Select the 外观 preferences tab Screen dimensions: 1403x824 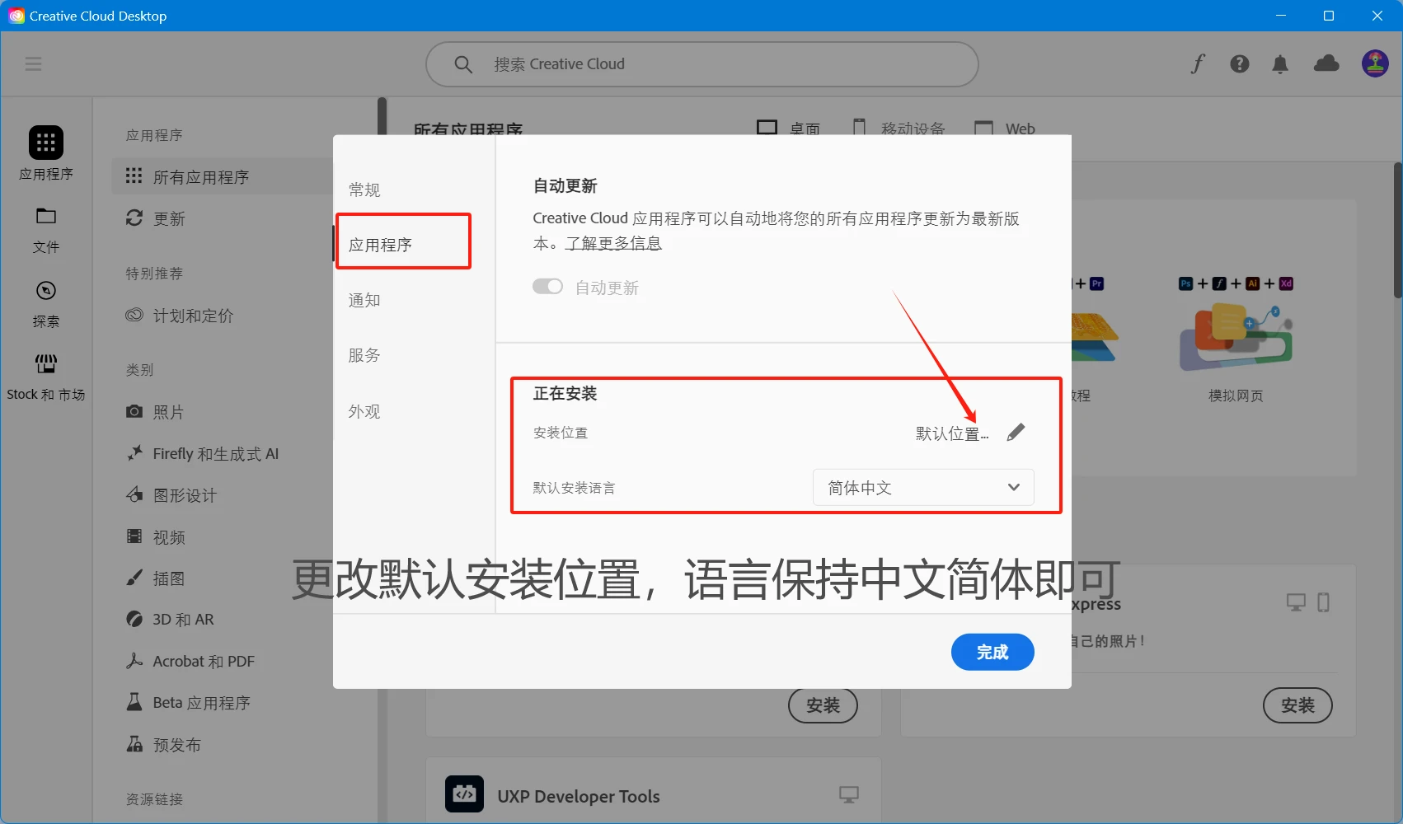click(364, 411)
